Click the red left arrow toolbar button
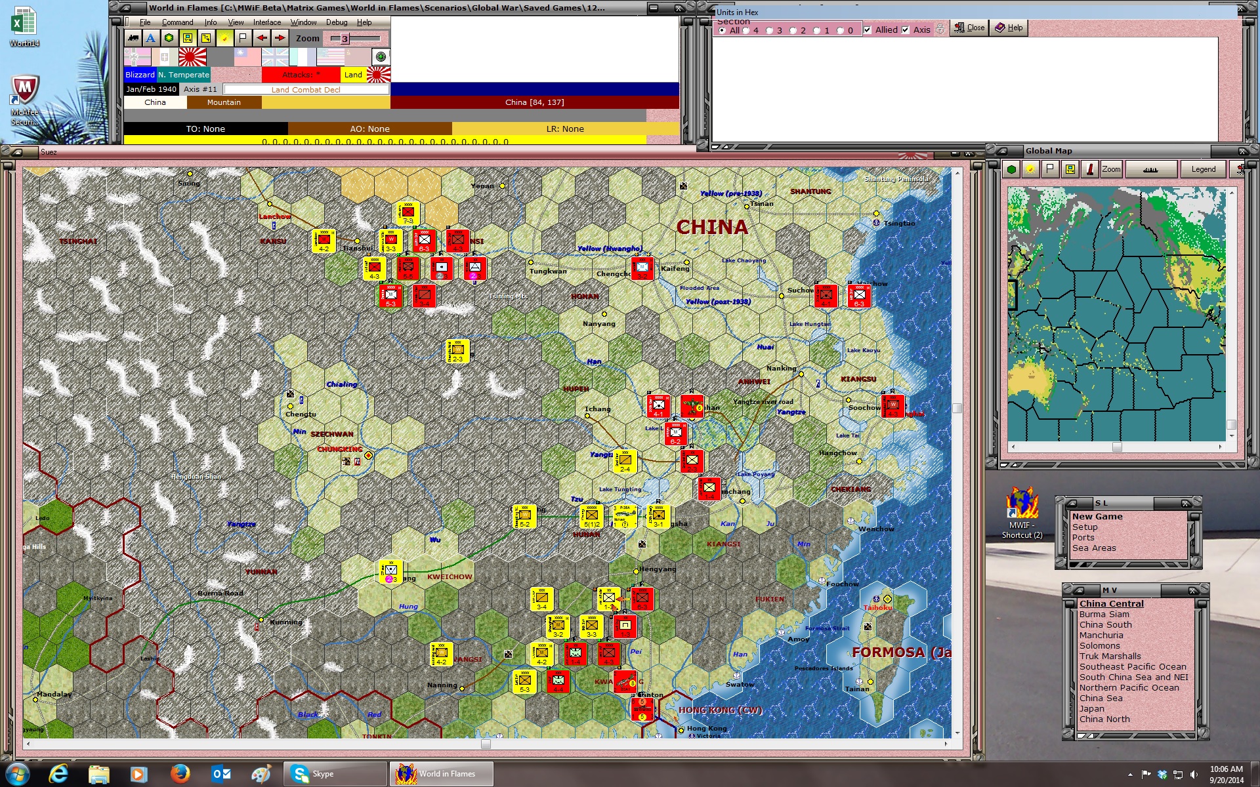The width and height of the screenshot is (1260, 787). click(262, 38)
